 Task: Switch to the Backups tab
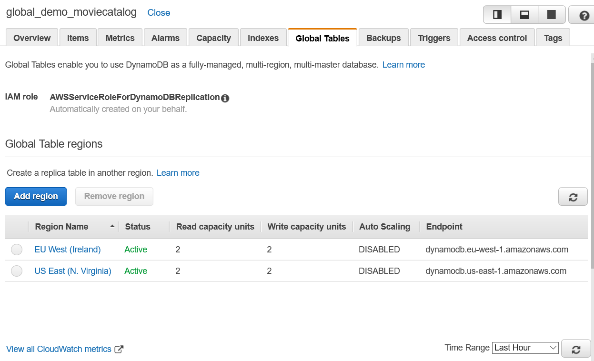pos(383,38)
